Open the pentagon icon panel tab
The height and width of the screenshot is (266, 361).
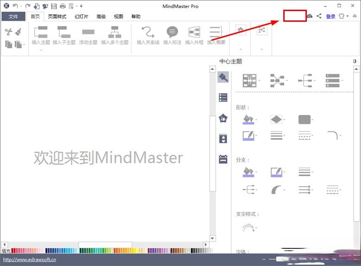pos(223,118)
